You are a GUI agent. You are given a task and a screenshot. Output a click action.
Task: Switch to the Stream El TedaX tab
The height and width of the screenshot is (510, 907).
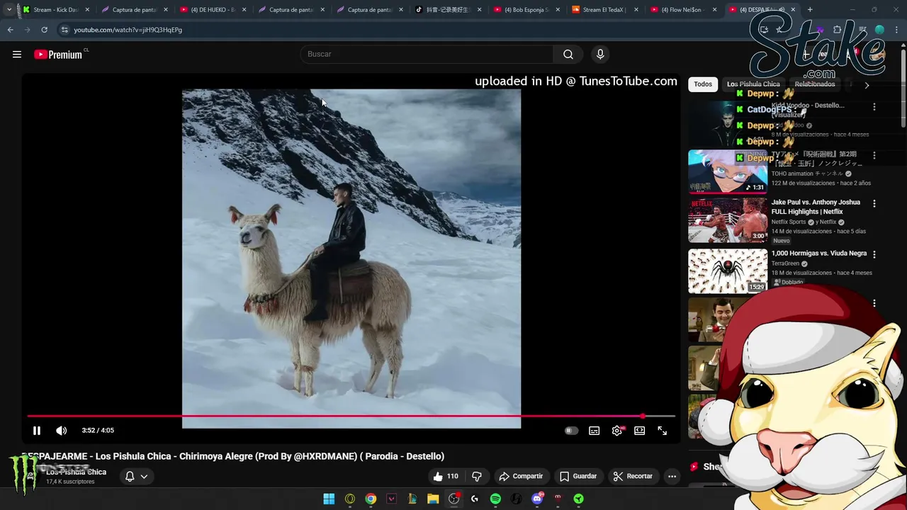coord(604,10)
